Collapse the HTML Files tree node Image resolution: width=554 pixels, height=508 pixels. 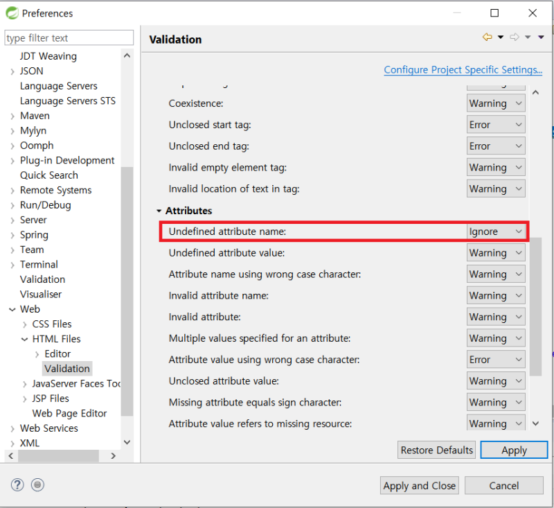click(25, 340)
